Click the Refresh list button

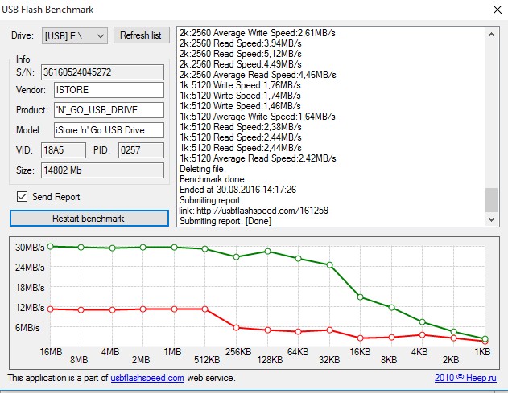(x=141, y=35)
